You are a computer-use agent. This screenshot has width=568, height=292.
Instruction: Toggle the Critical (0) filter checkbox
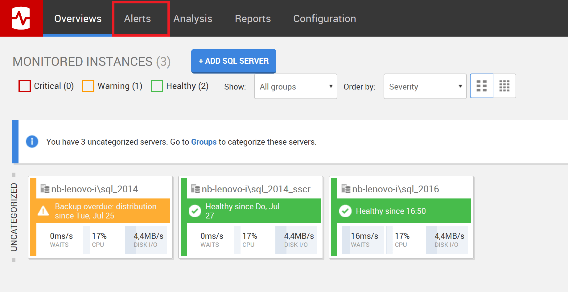click(25, 86)
